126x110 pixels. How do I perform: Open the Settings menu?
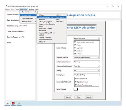[31, 9]
